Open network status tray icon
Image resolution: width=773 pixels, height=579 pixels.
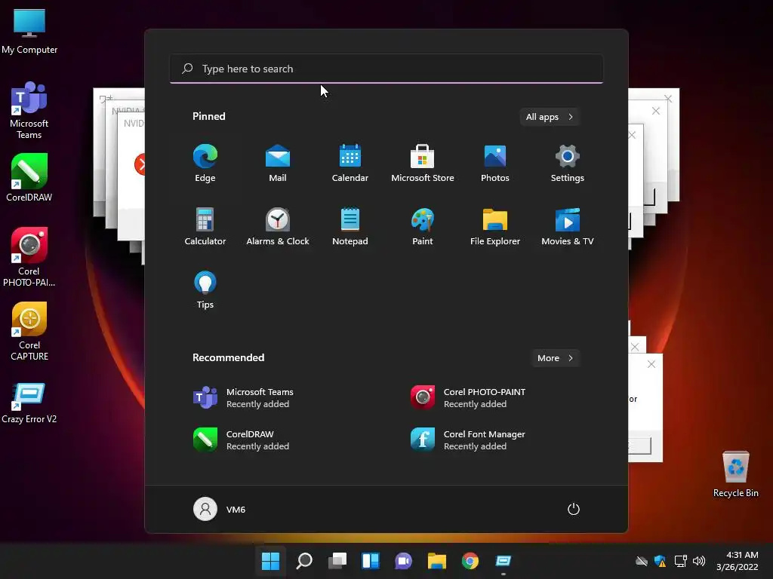680,561
